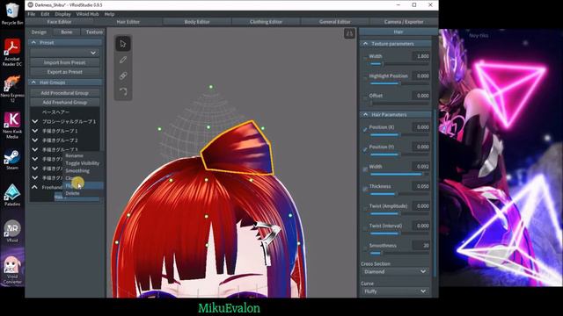The width and height of the screenshot is (563, 316).
Task: Open the Edit menu
Action: coord(45,14)
